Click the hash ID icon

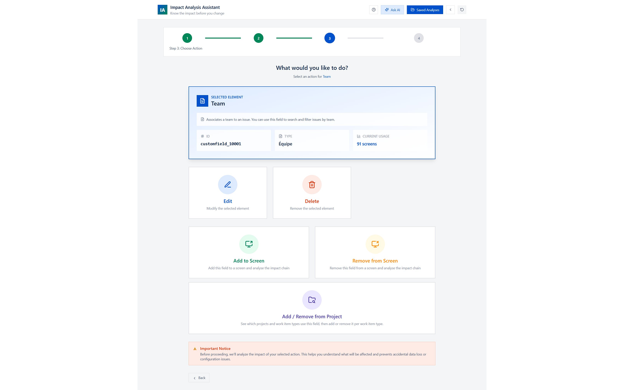(202, 136)
